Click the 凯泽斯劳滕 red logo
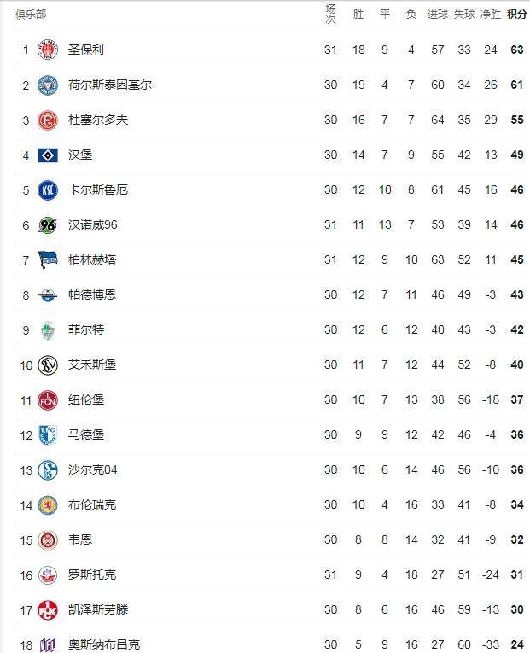The width and height of the screenshot is (530, 653). tap(48, 610)
